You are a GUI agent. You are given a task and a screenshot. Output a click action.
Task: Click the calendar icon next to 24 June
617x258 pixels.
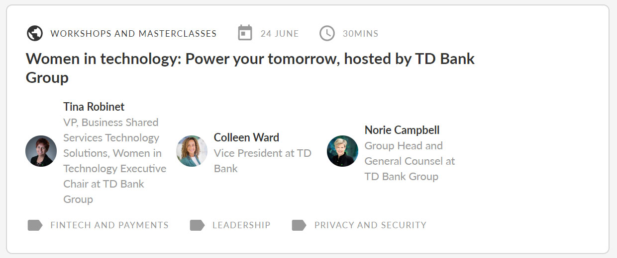point(245,33)
